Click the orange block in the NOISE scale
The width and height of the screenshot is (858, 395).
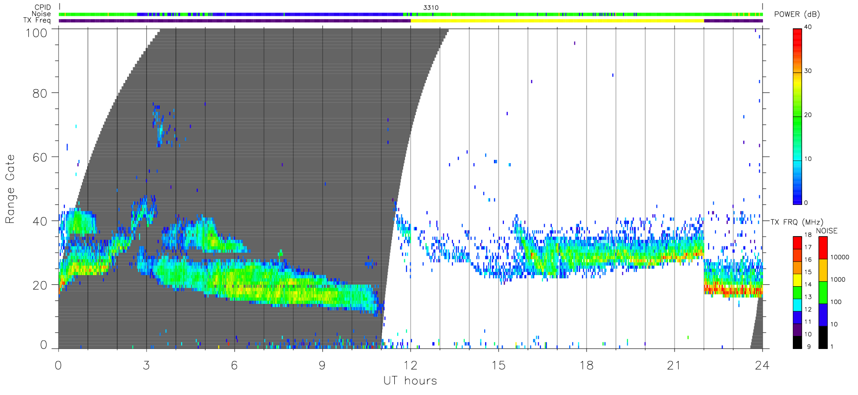823,270
